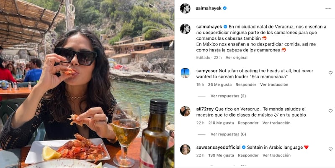Click the post photo of the seaside lunch
This screenshot has width=335, height=168.
[x=87, y=84]
